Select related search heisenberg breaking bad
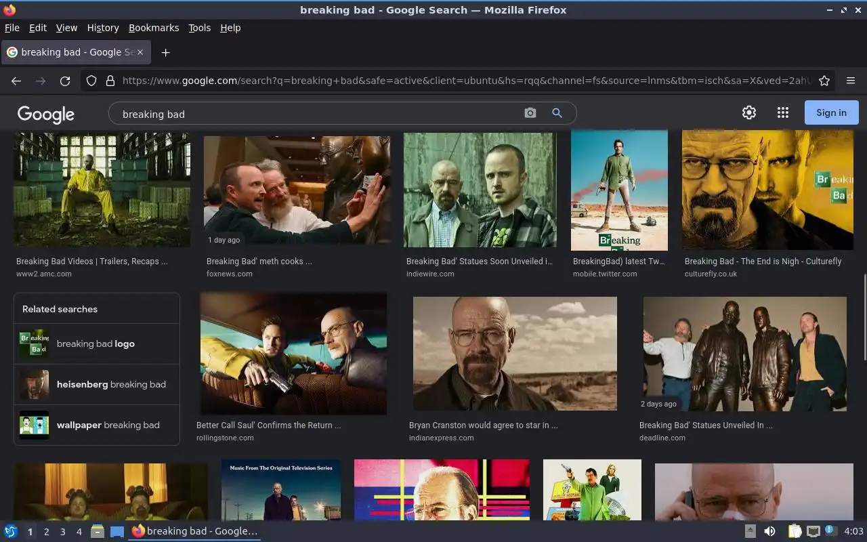 [x=97, y=384]
